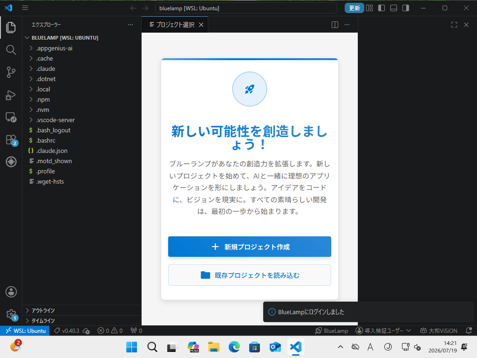This screenshot has width=477, height=358.
Task: Expand the .appgenius-ai folder
Action: coord(82,48)
